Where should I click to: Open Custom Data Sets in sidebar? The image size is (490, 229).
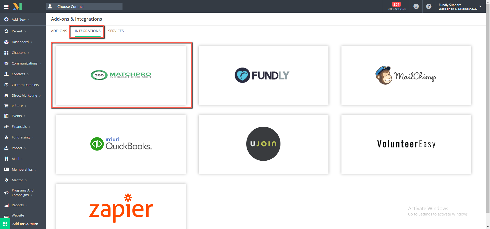point(25,85)
